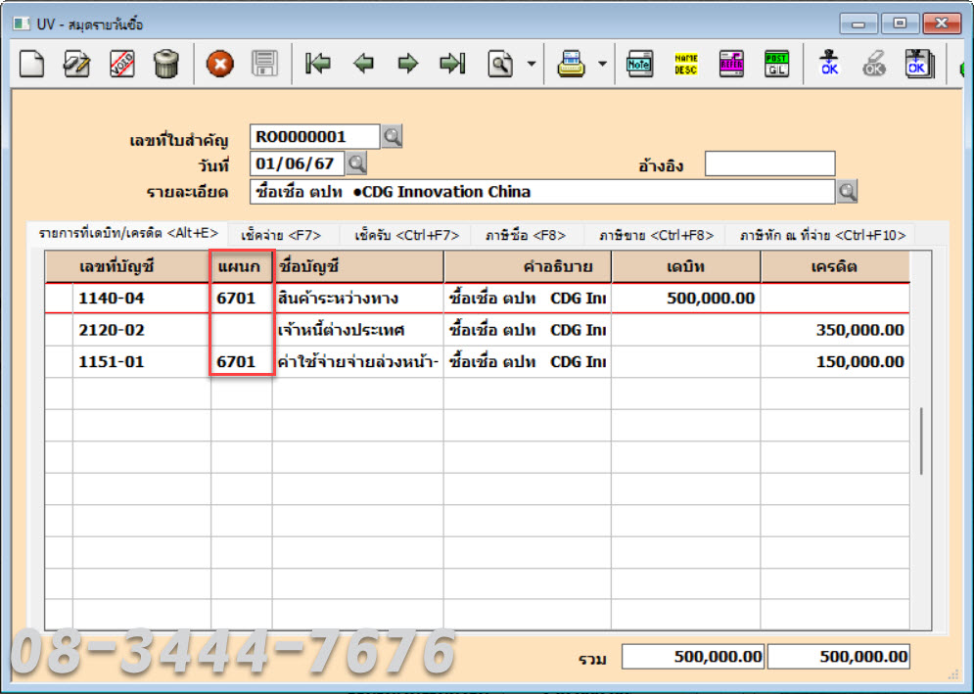Click account name ค่าใช้จ่ายจ่ายล่วงหน้า-

pos(358,361)
